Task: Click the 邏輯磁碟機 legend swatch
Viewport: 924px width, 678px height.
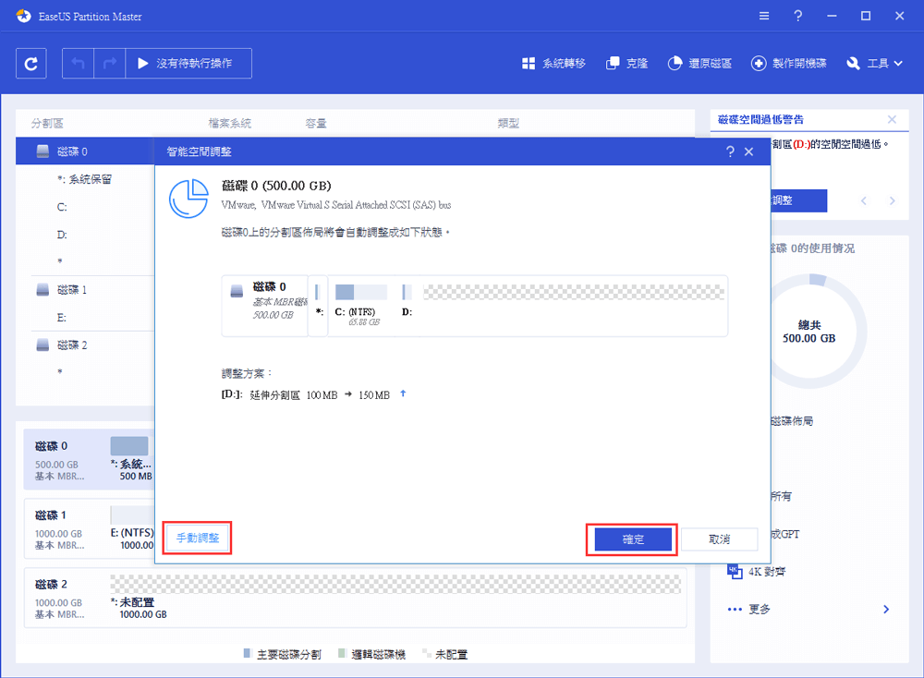Action: (x=342, y=653)
